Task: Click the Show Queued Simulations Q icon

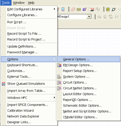Action: (x=4, y=84)
